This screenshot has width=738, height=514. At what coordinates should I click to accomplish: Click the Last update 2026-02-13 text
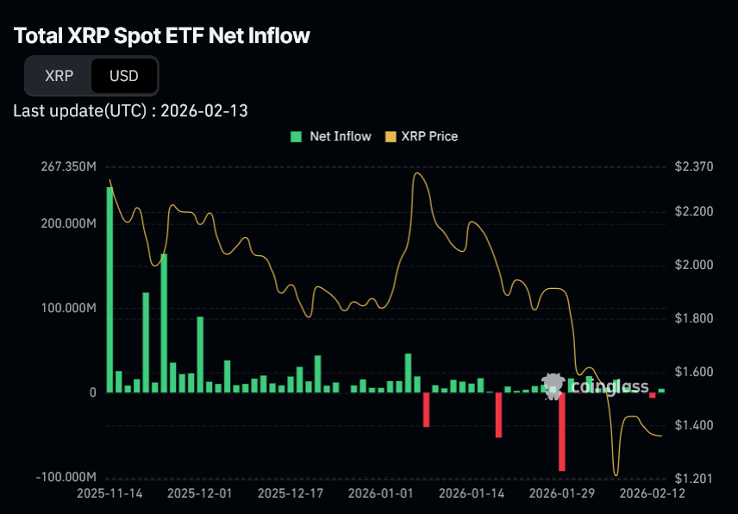131,110
